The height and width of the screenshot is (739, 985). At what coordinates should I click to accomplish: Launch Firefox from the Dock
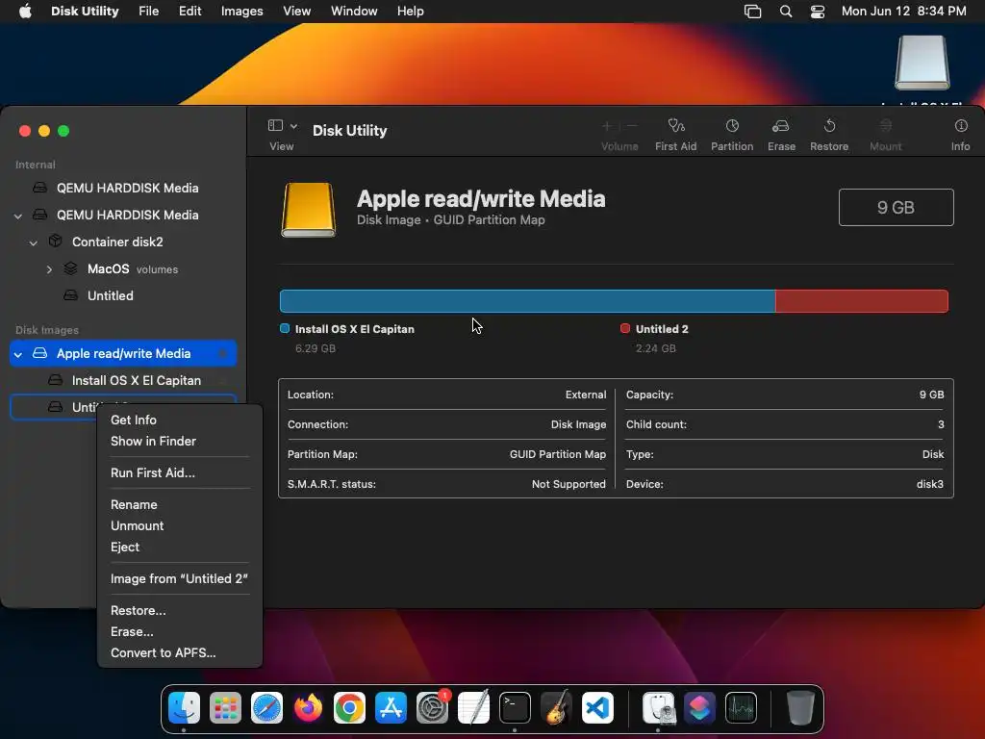click(309, 708)
